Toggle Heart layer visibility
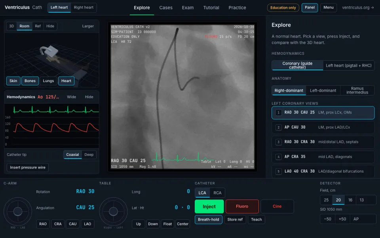The height and width of the screenshot is (238, 380). point(66,81)
